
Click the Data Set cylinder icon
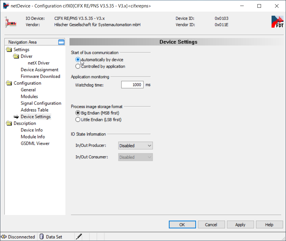(x=42, y=237)
